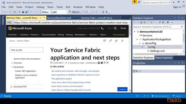Open the Debug menu

[x=40, y=7]
